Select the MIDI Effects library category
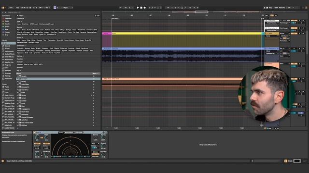Image resolution: width=309 pixels, height=173 pixels. (9, 57)
